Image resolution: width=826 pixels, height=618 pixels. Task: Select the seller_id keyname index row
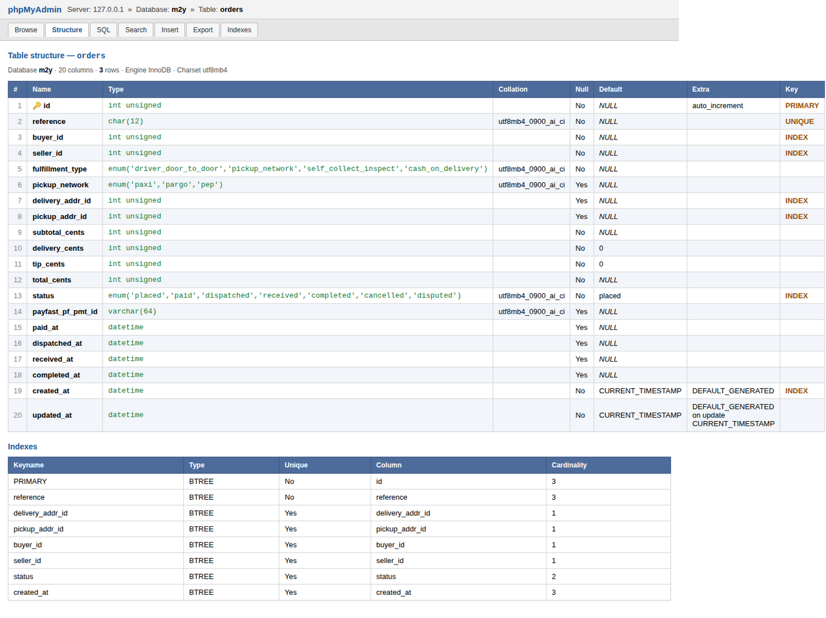339,561
